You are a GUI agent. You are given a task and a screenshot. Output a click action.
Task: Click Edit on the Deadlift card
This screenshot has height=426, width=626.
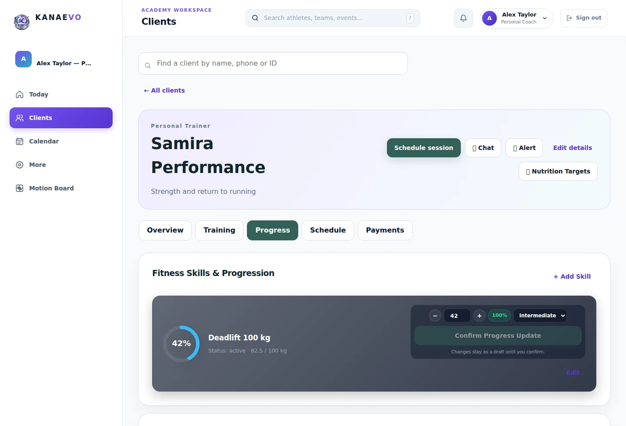click(x=573, y=373)
